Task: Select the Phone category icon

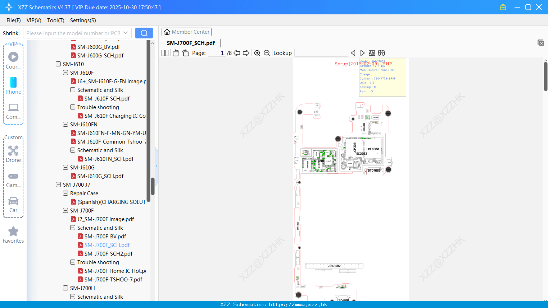Action: [x=13, y=85]
